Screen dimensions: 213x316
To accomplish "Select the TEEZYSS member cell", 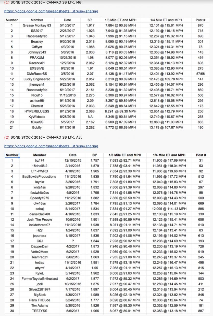I will point(40,311).
